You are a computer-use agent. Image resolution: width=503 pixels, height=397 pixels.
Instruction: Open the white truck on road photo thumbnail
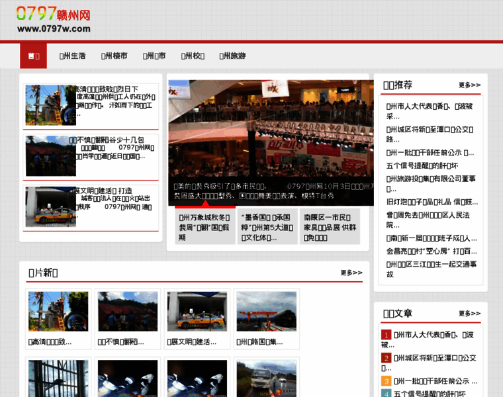[267, 378]
